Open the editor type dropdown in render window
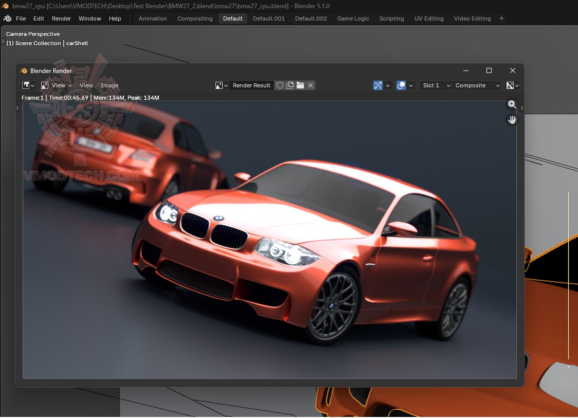578x418 pixels. pyautogui.click(x=28, y=85)
